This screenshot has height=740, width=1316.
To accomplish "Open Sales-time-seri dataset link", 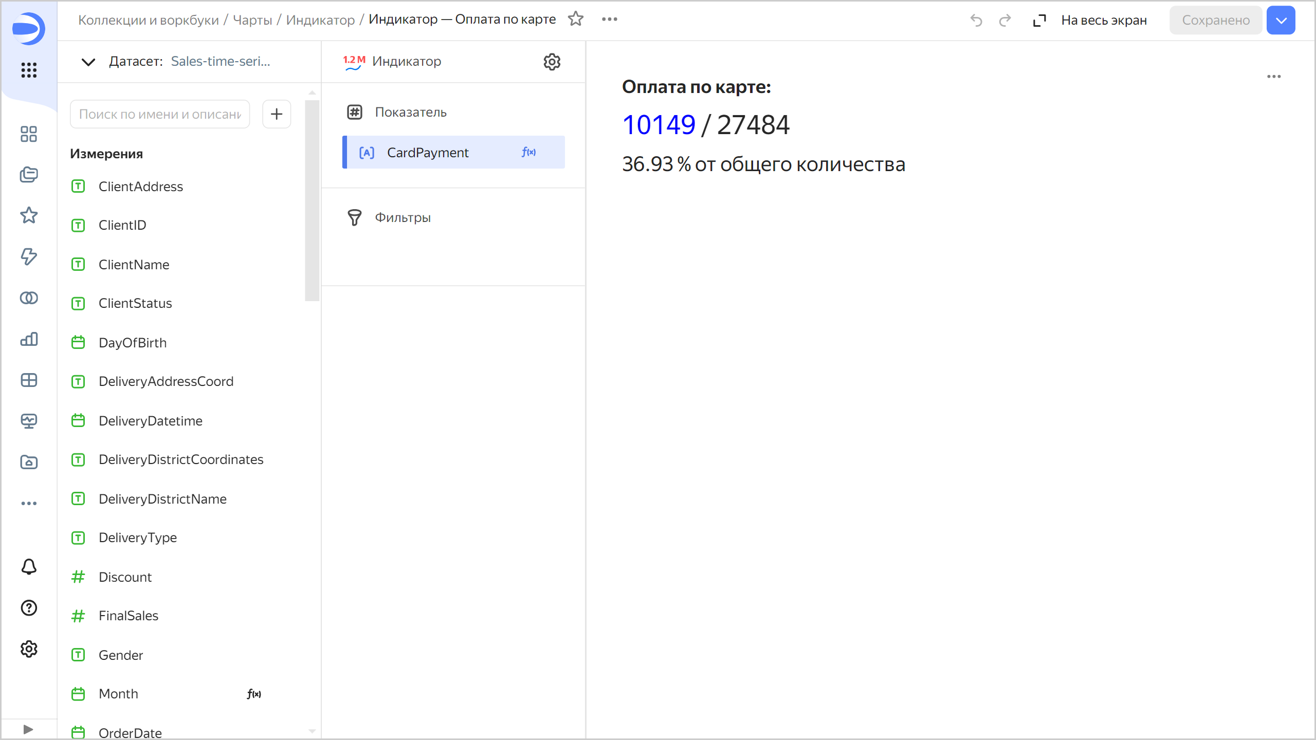I will (x=220, y=62).
